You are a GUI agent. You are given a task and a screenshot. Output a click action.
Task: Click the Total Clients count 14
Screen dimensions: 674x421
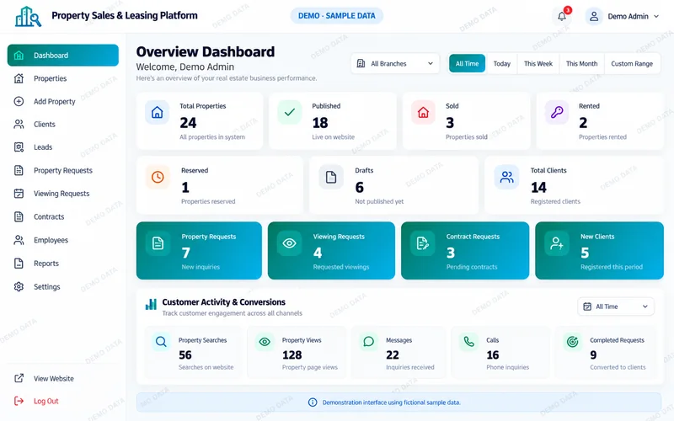pos(538,187)
